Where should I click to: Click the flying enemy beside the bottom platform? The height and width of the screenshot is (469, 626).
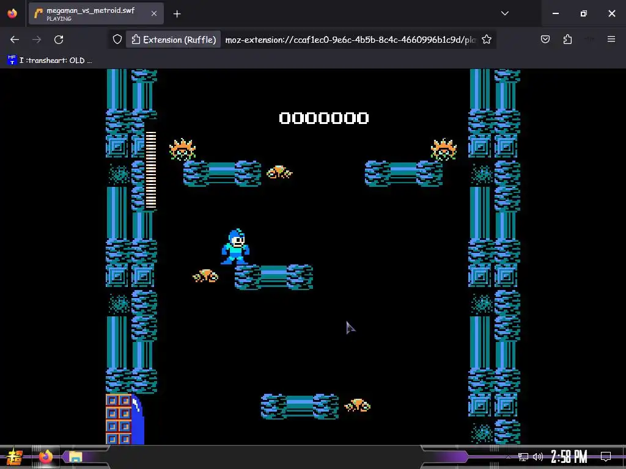click(x=357, y=405)
